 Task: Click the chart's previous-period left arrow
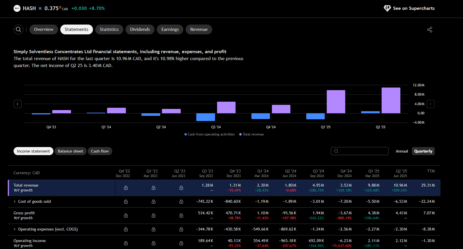(18, 104)
